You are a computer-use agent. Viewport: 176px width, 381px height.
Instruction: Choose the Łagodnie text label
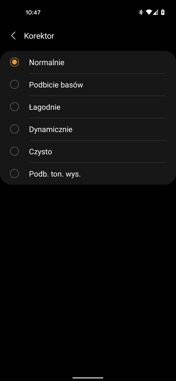pyautogui.click(x=44, y=107)
